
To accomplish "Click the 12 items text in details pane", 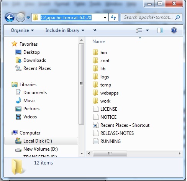I will click(43, 163).
